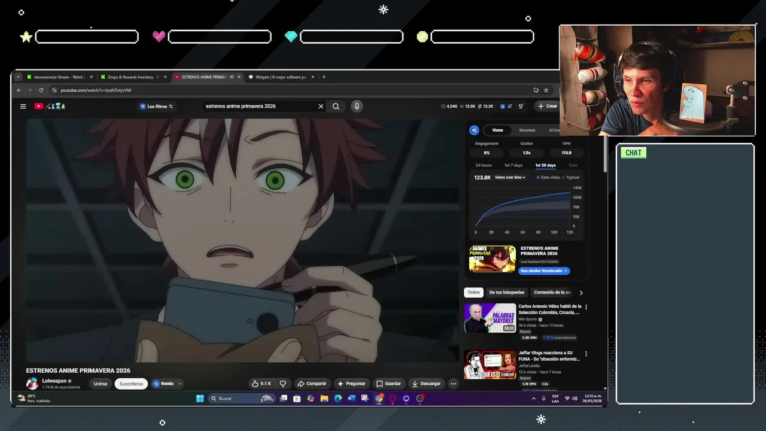
Task: Click the Compartir share button
Action: click(x=312, y=384)
